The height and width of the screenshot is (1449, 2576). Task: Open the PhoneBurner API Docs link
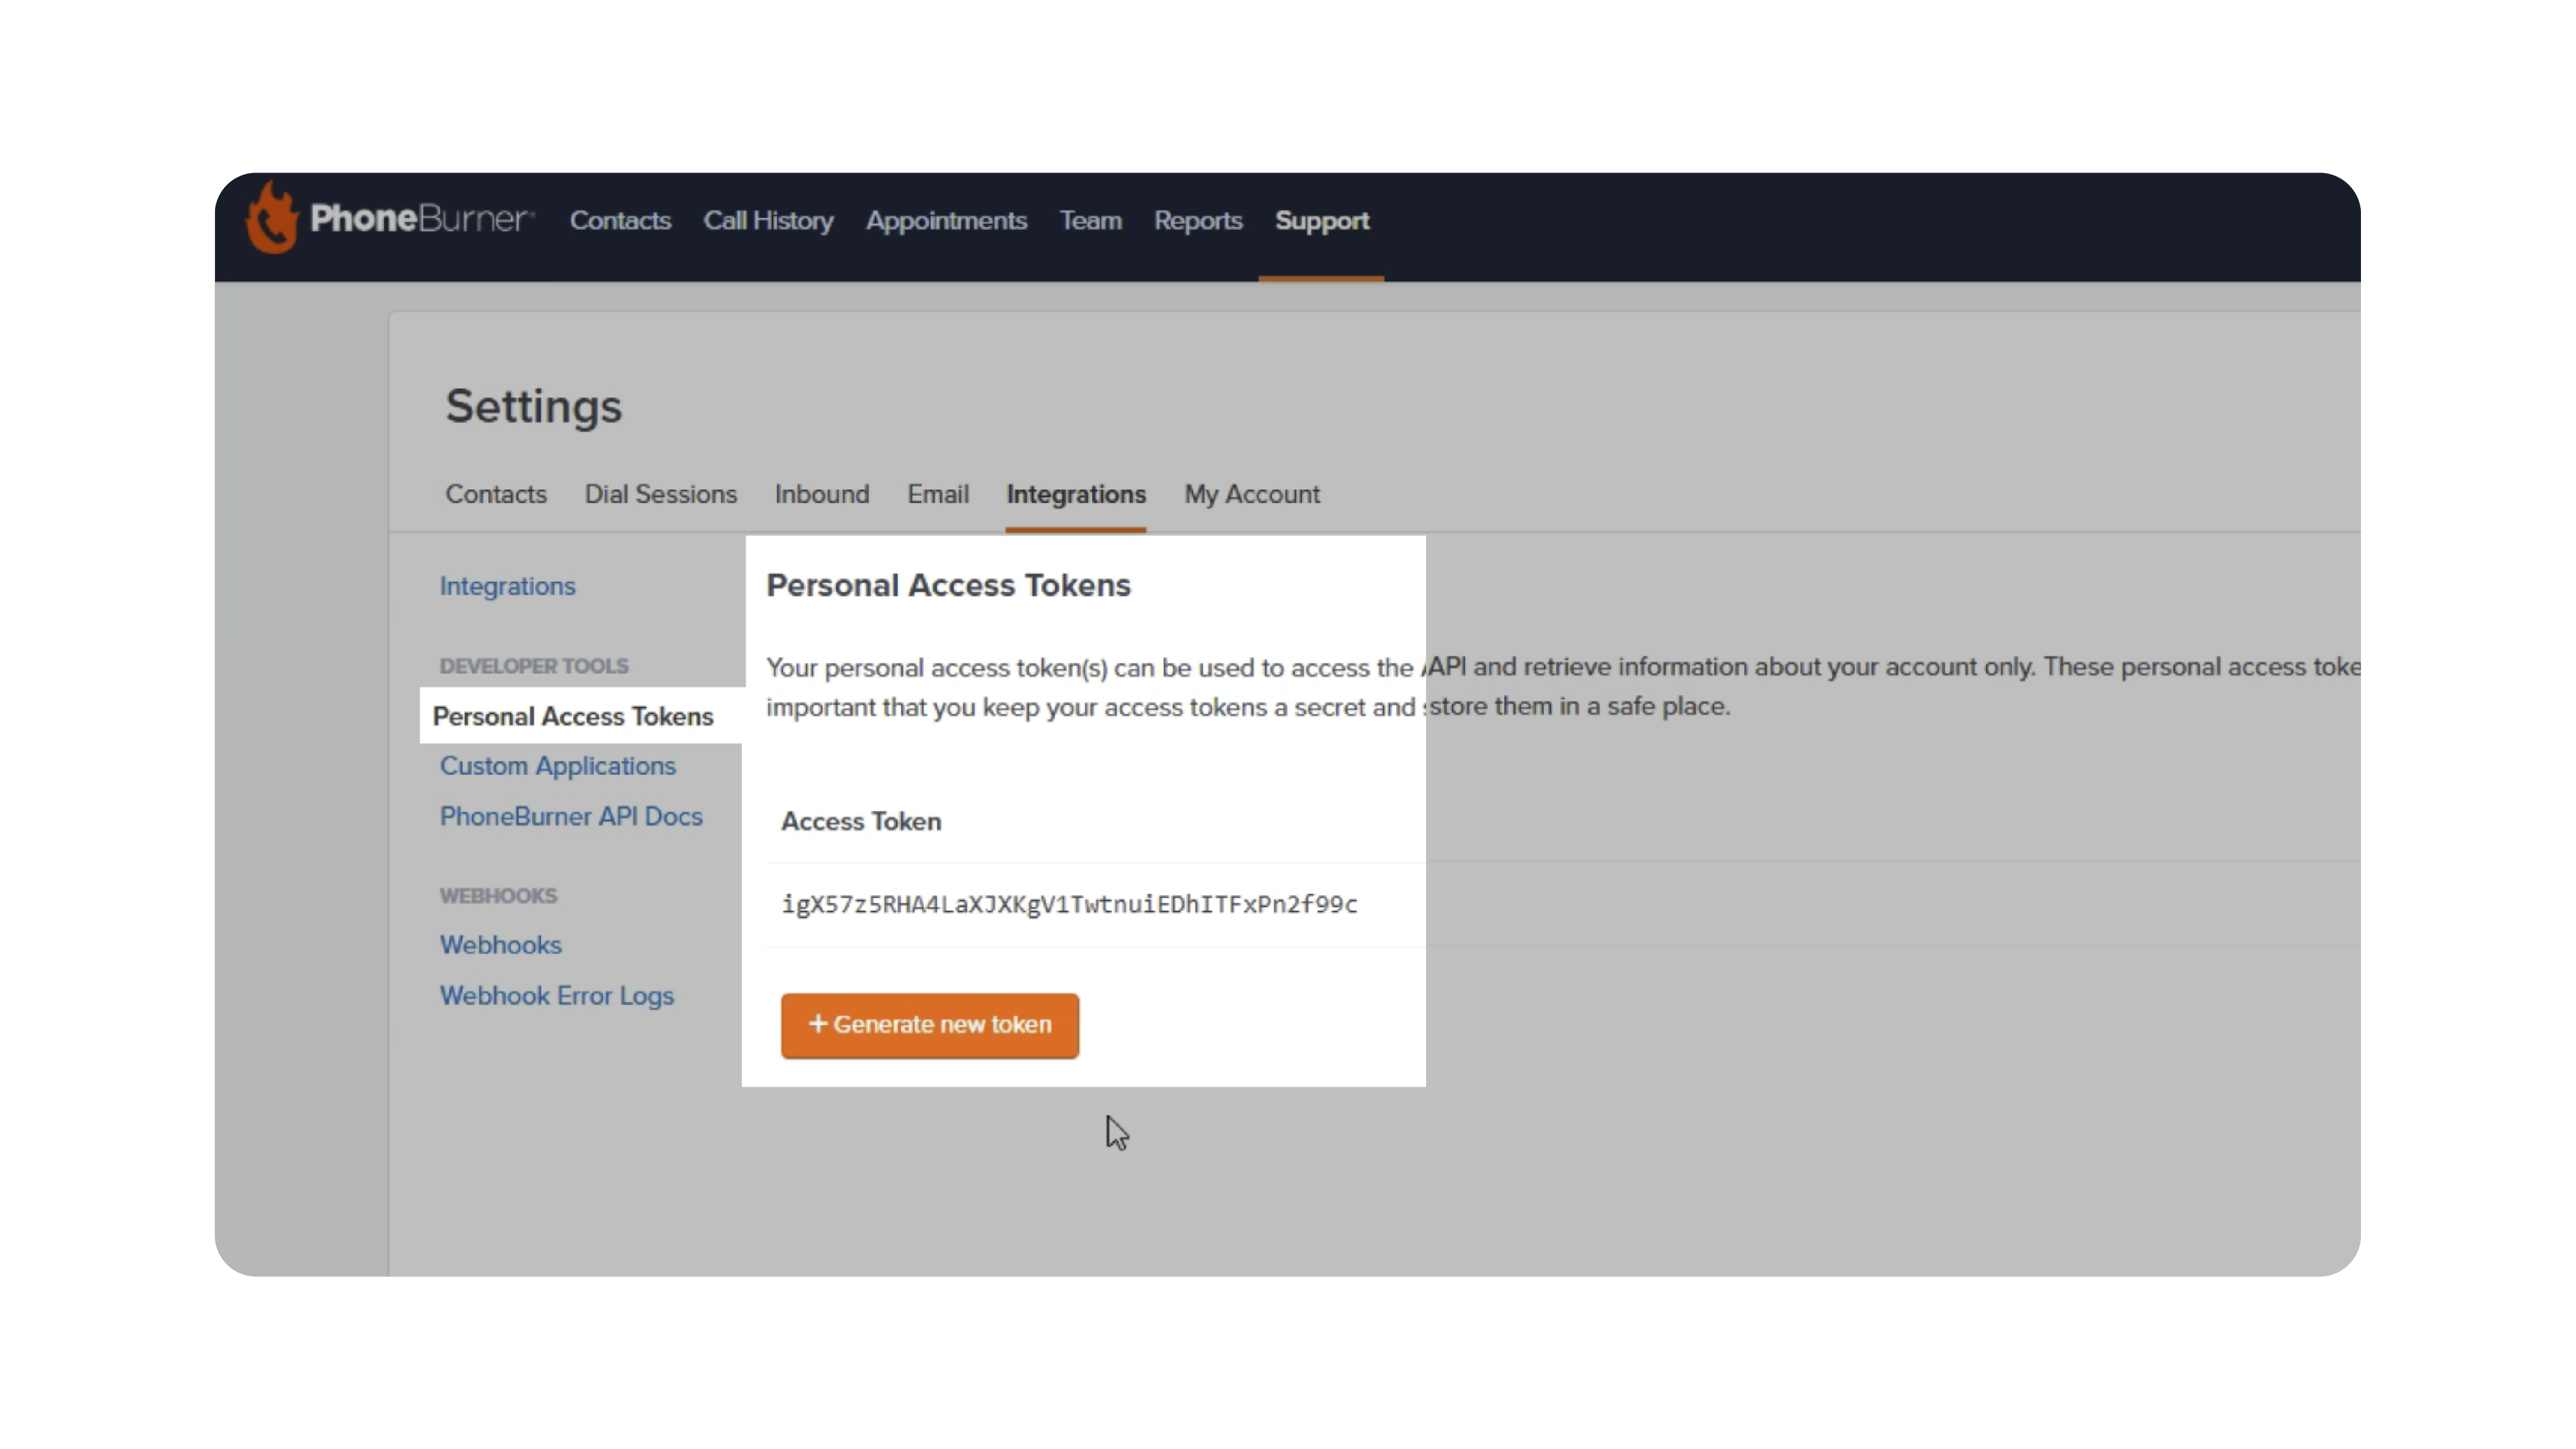coord(571,816)
